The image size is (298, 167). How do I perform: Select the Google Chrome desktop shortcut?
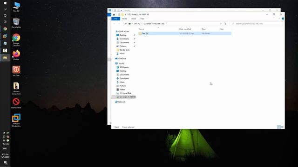16,40
